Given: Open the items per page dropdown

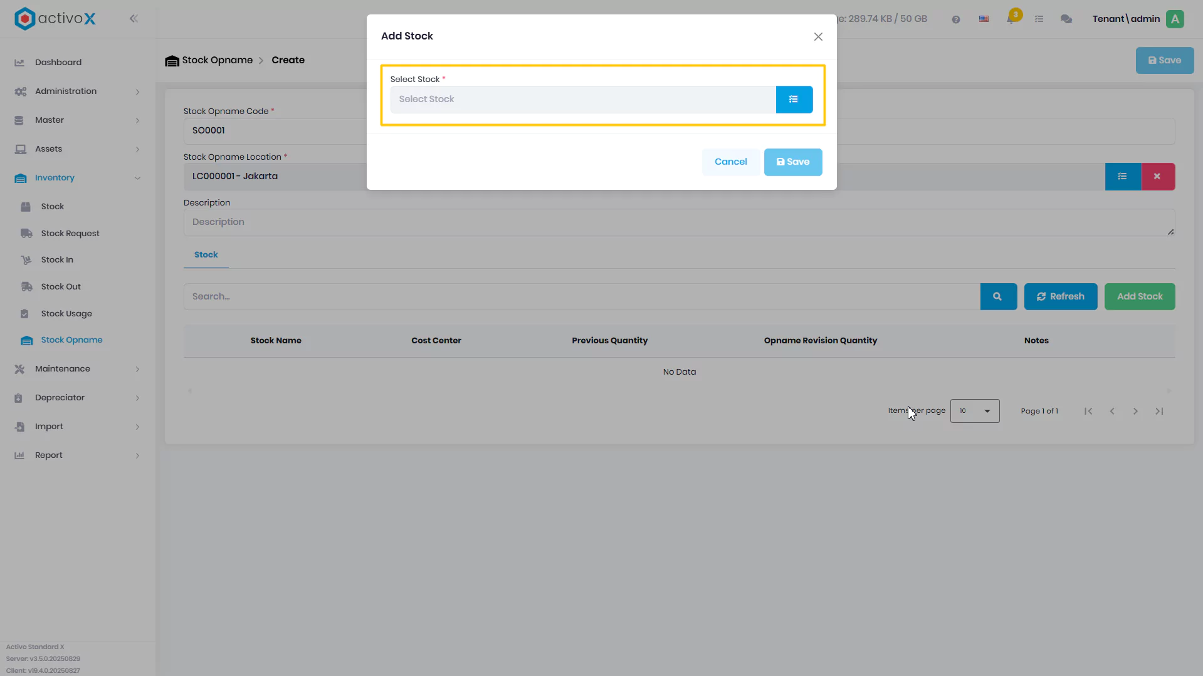Looking at the screenshot, I should (974, 412).
